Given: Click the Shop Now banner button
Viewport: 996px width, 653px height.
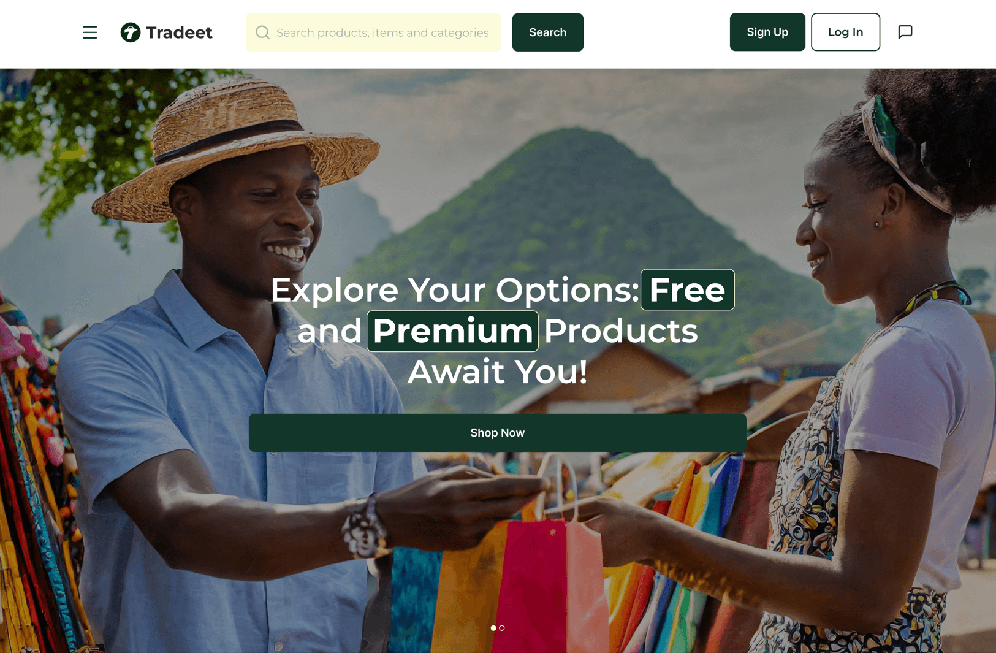Looking at the screenshot, I should [498, 433].
